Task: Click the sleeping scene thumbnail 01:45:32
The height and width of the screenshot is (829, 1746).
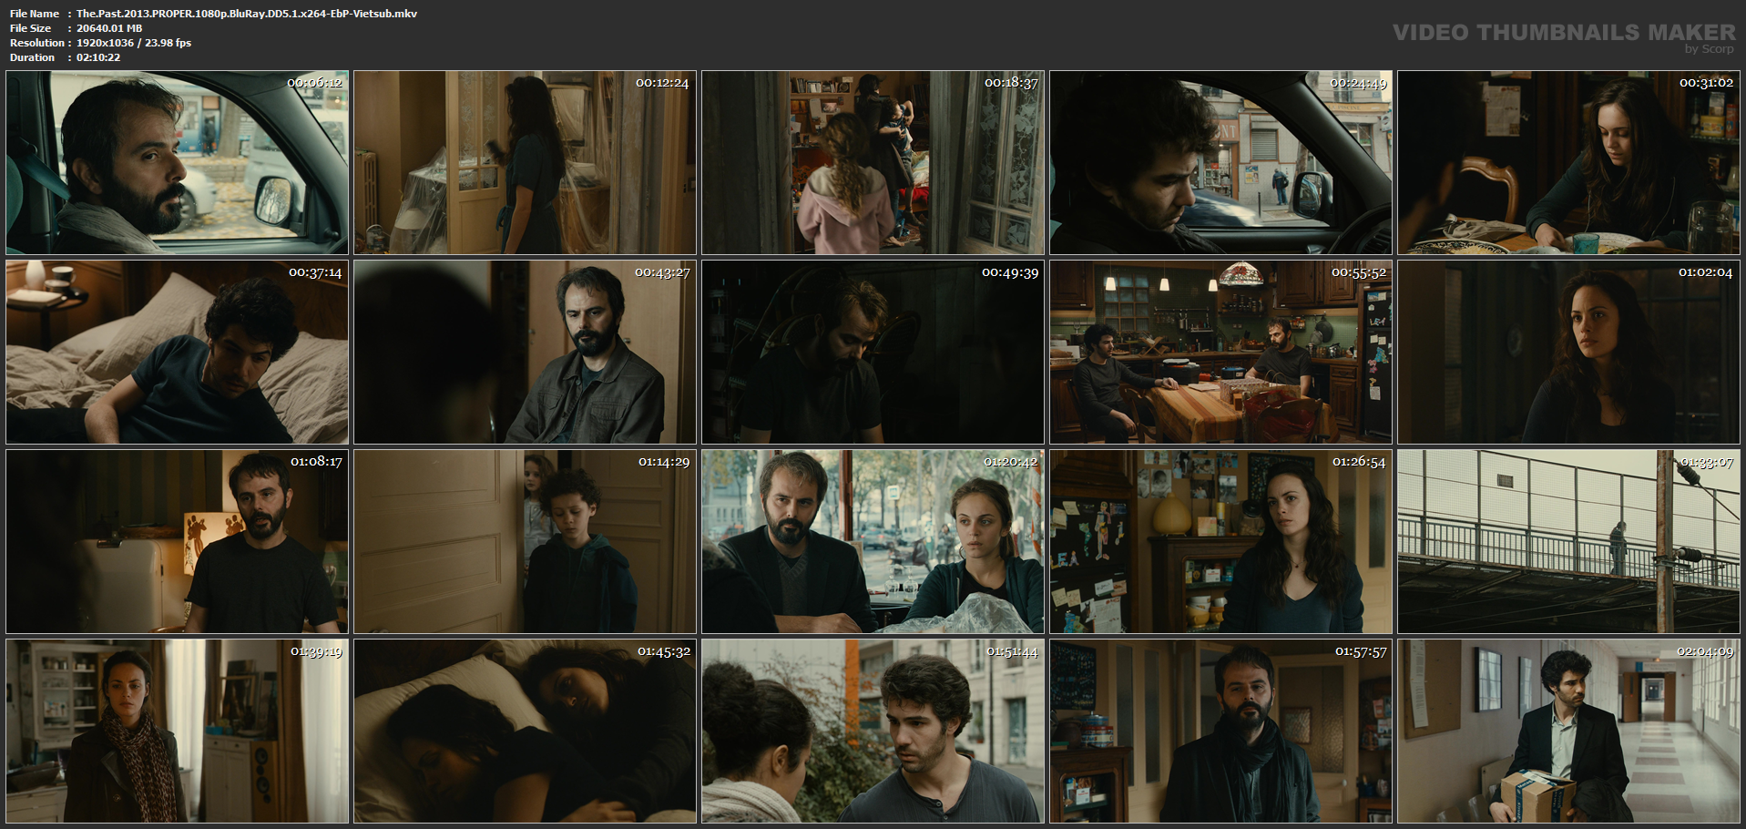Action: [x=525, y=732]
